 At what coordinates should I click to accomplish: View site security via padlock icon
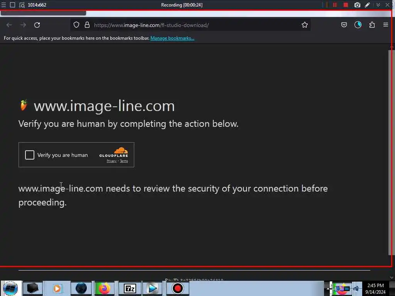point(87,25)
